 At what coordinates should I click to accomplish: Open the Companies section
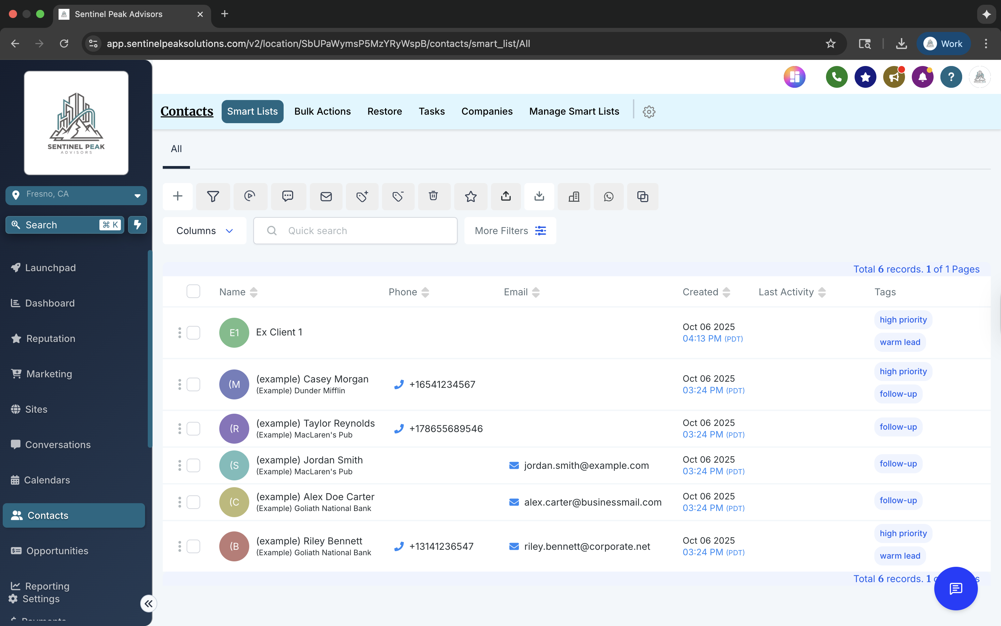click(487, 111)
